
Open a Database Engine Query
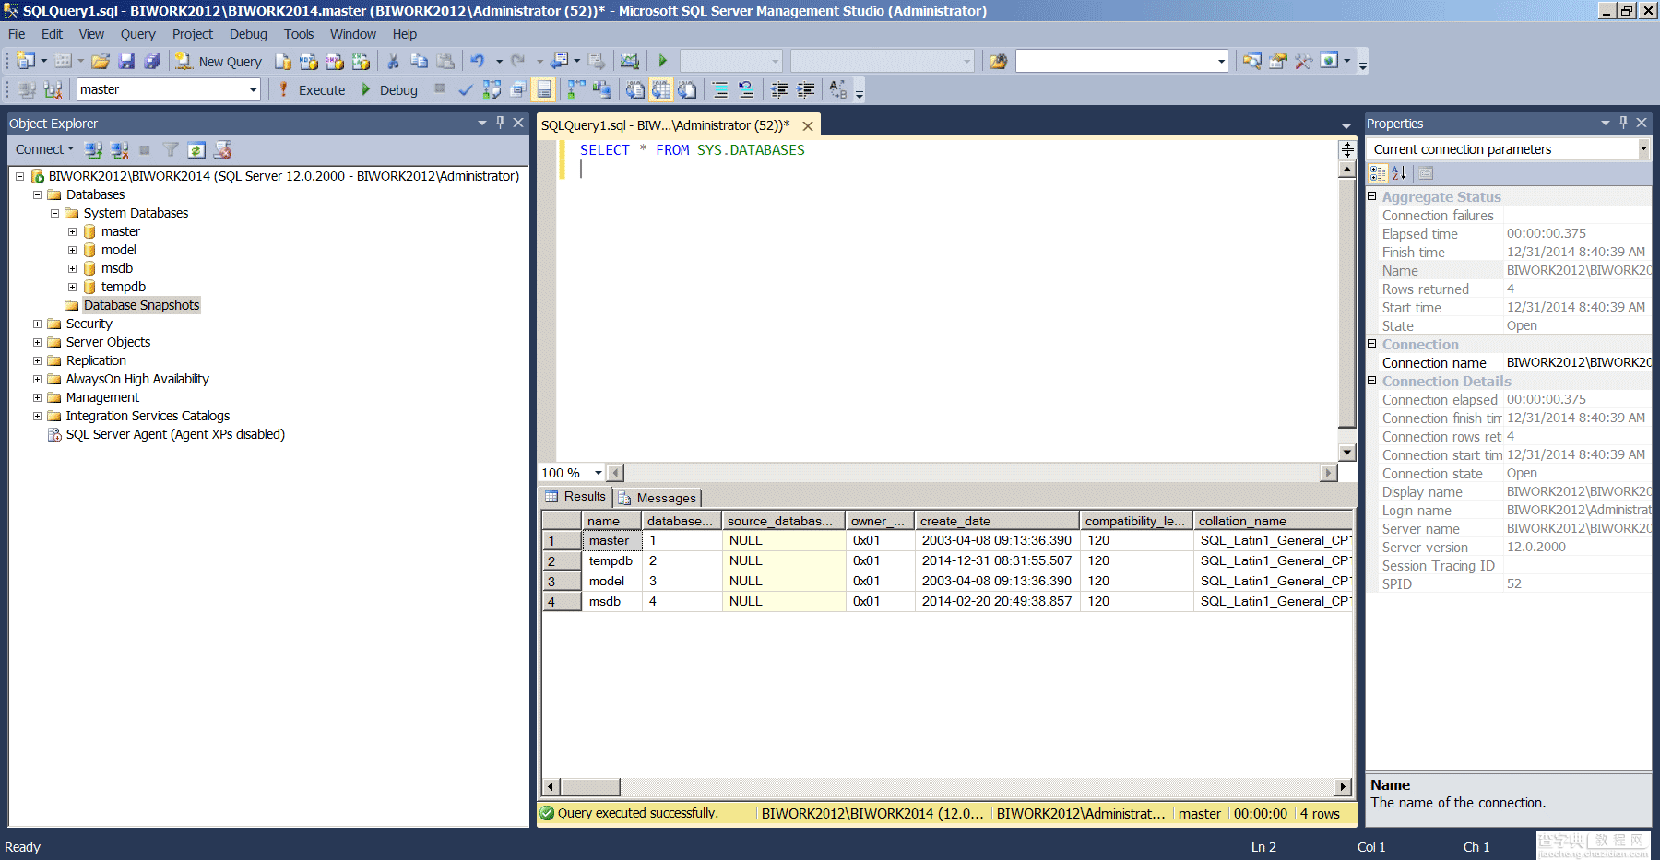pos(283,61)
